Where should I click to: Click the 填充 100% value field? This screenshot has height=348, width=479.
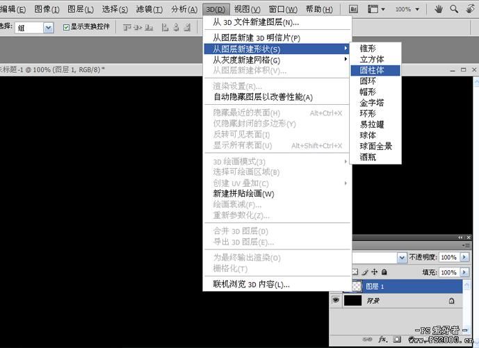tap(449, 272)
